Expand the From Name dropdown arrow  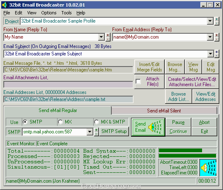click(x=101, y=37)
